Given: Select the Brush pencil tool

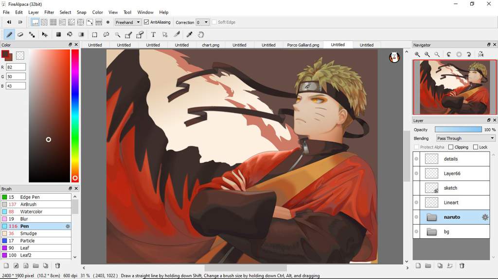Looking at the screenshot, I should [x=9, y=34].
